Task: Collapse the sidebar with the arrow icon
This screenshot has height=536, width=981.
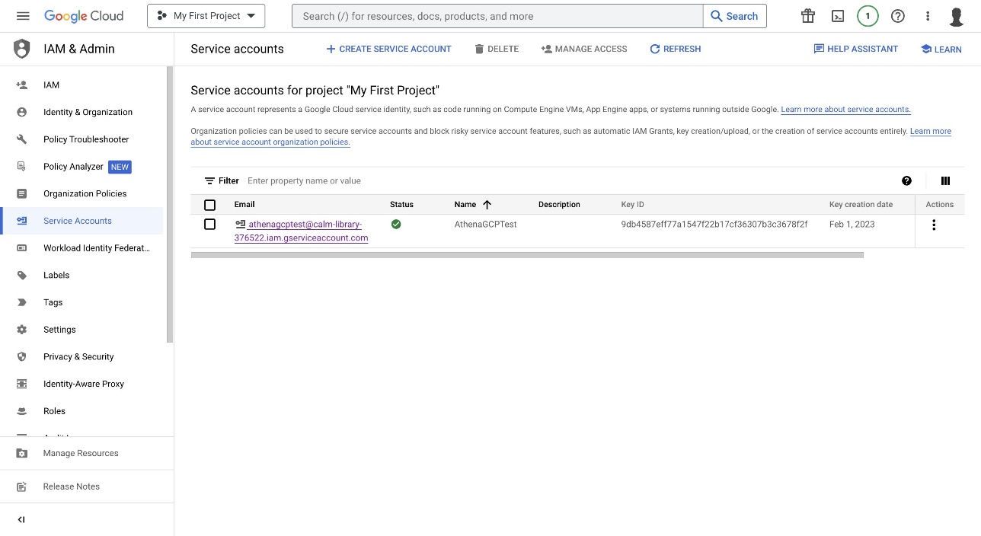Action: click(21, 520)
